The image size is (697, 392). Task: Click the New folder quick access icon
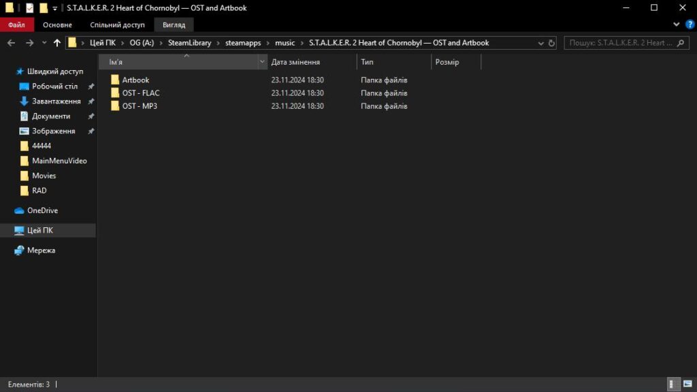(x=43, y=8)
